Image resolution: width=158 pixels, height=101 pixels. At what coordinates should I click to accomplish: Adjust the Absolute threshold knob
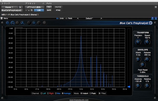(138, 86)
